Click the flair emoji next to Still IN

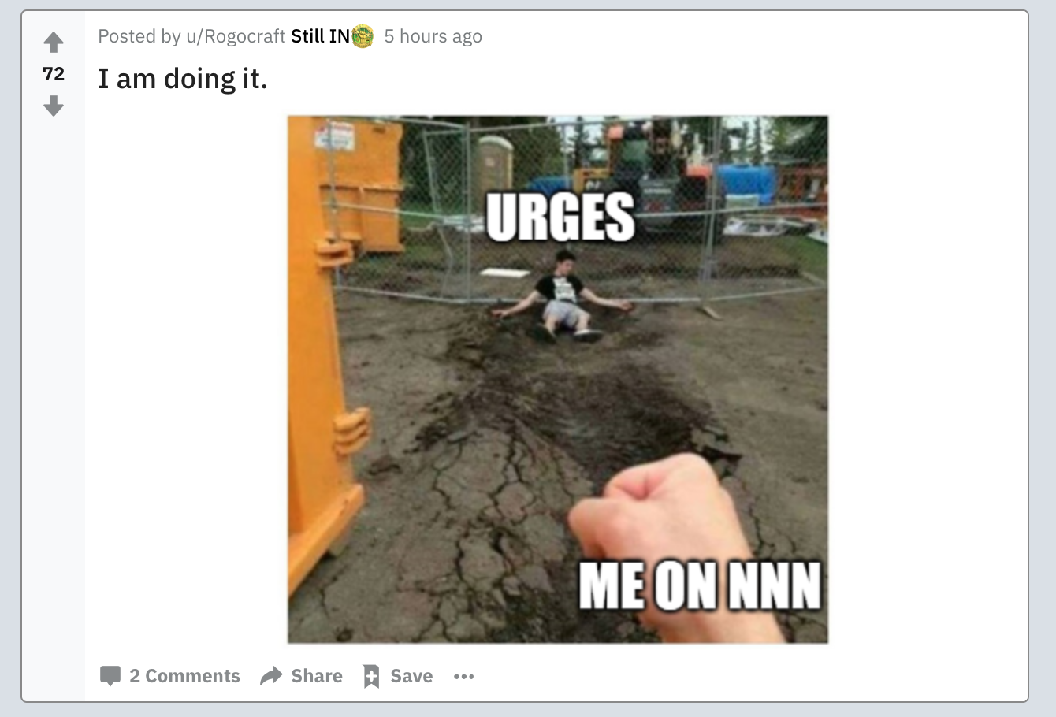363,36
